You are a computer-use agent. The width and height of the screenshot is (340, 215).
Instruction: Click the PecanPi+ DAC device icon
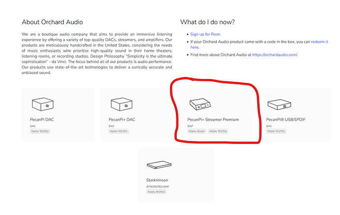click(120, 104)
